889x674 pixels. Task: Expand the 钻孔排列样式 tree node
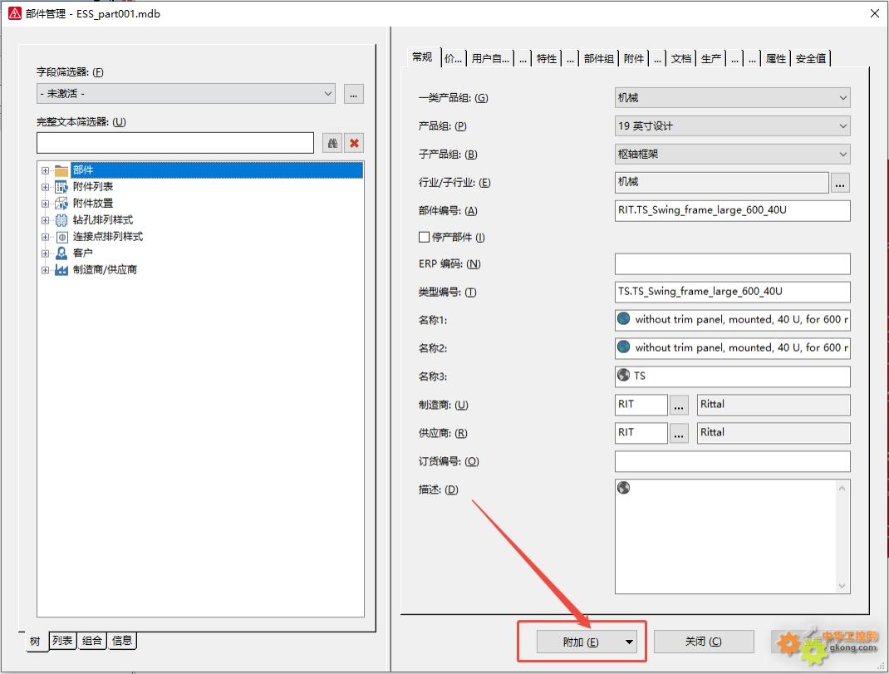click(46, 220)
